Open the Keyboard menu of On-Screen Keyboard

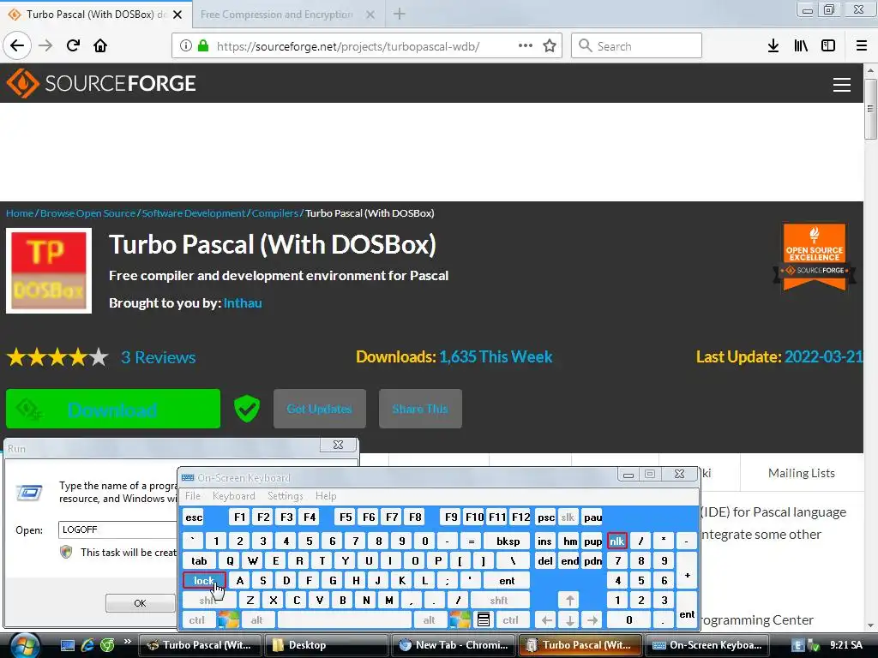point(233,496)
